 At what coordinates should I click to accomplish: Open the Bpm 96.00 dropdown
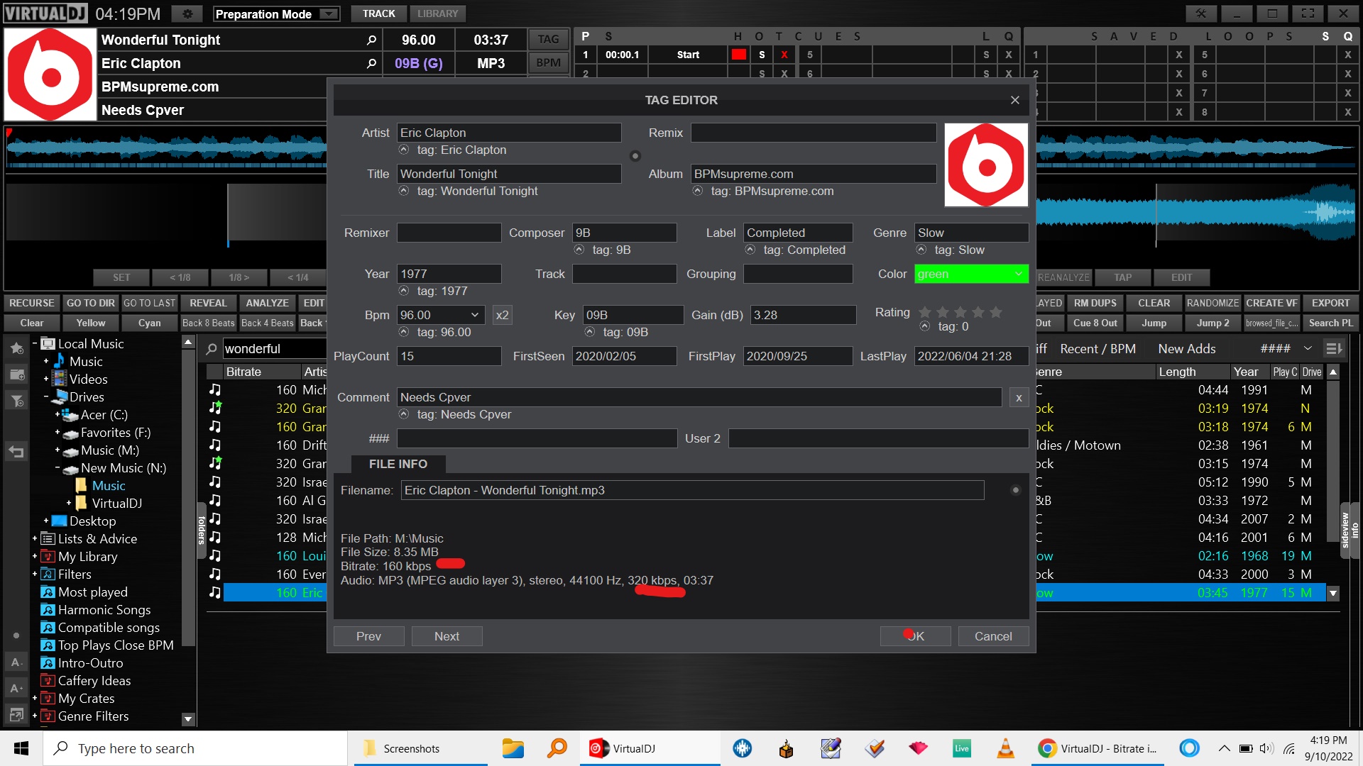click(x=441, y=316)
